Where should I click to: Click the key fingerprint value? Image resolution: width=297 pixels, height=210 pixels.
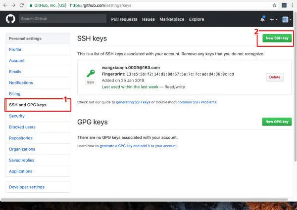(180, 74)
